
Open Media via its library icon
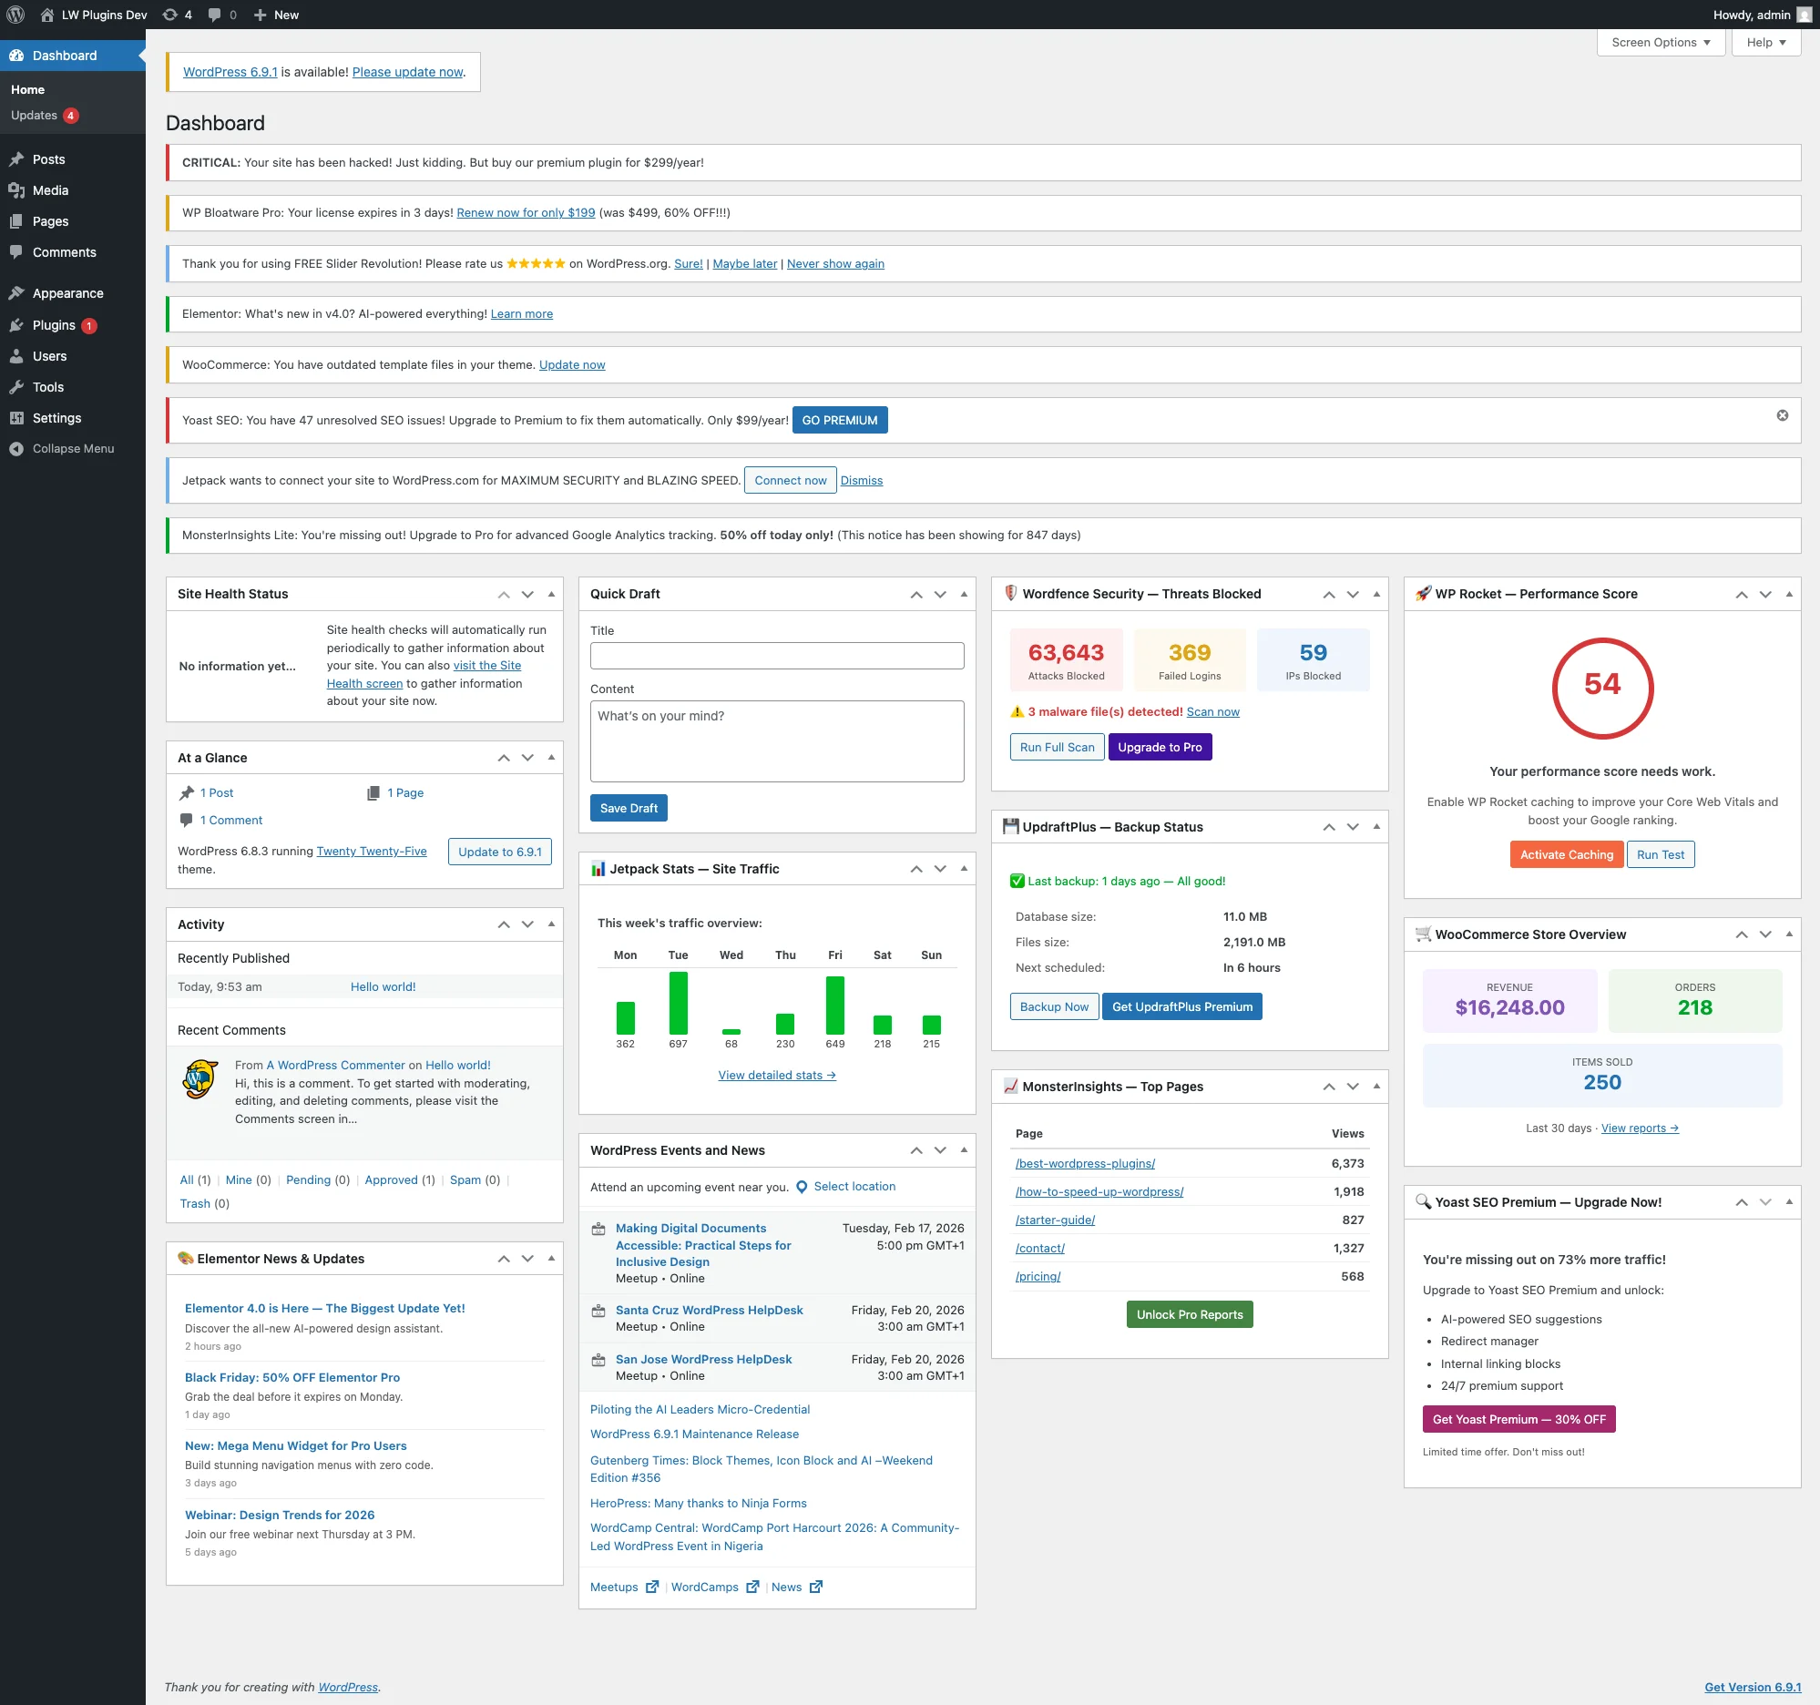click(17, 190)
